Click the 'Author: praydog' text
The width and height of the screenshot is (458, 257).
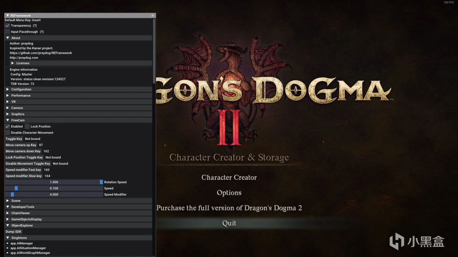click(x=21, y=44)
